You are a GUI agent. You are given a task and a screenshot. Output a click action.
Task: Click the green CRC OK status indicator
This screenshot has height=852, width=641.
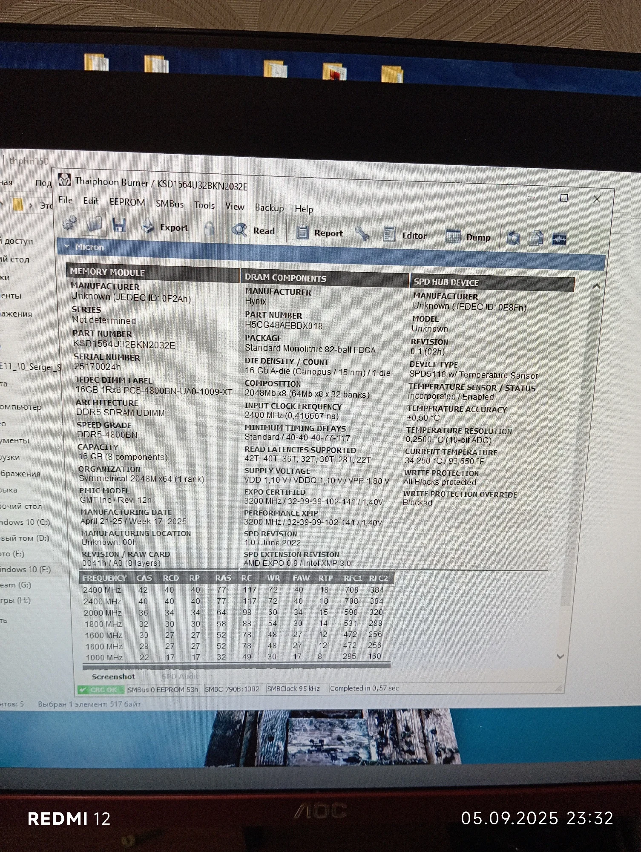click(x=101, y=690)
